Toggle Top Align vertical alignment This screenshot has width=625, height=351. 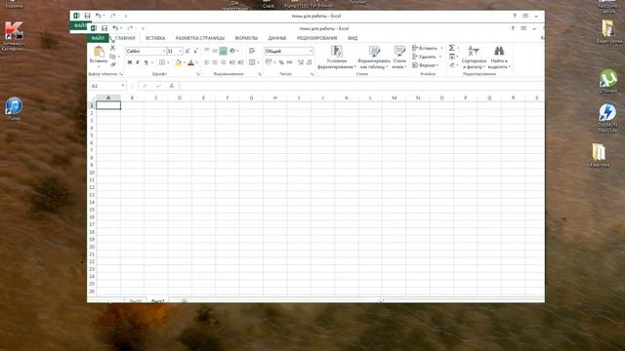(x=206, y=51)
